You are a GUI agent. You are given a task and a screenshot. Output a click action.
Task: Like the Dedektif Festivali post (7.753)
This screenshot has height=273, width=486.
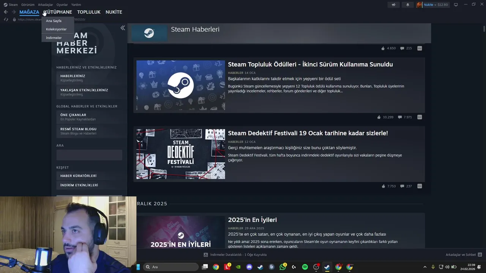tap(383, 186)
